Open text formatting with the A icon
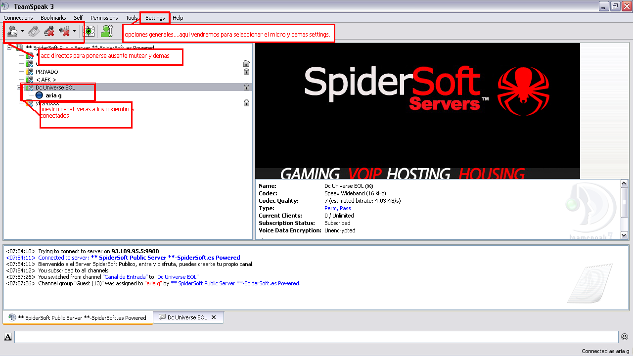 (8, 337)
